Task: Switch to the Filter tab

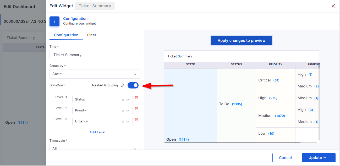Action: pyautogui.click(x=92, y=35)
